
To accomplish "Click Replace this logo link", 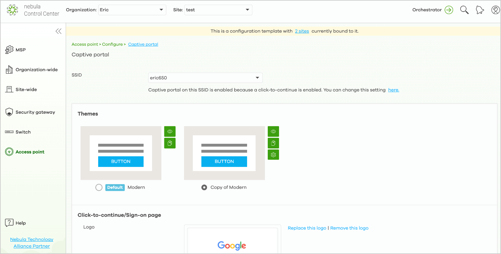I will coord(307,228).
